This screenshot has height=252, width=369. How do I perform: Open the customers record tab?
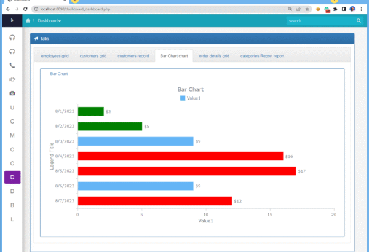[133, 56]
